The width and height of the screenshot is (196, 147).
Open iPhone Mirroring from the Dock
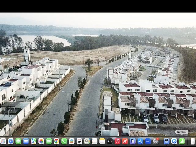point(133,141)
